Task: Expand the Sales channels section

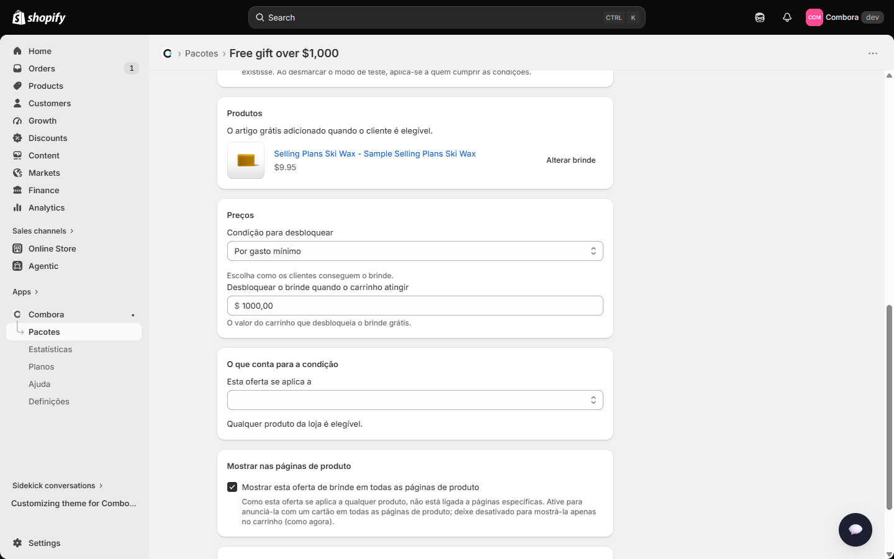Action: click(43, 231)
